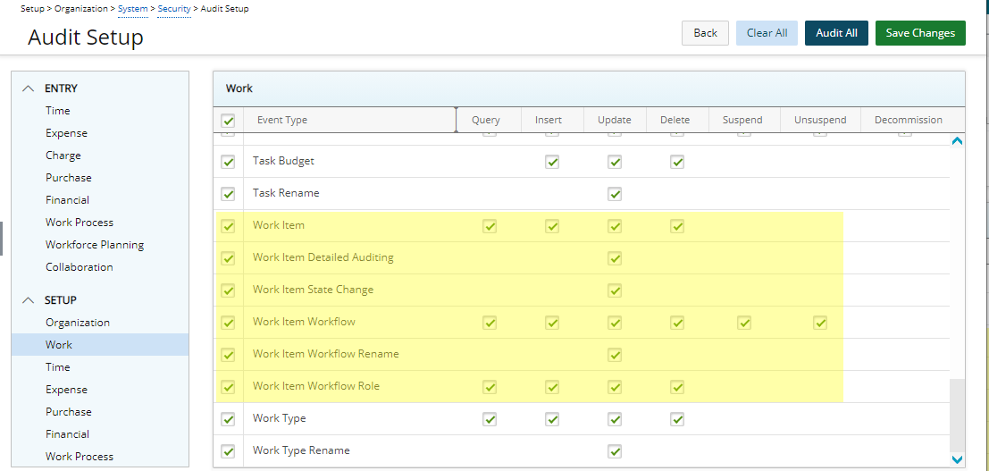The width and height of the screenshot is (989, 471).
Task: Uncheck Insert for Task Budget
Action: 552,163
